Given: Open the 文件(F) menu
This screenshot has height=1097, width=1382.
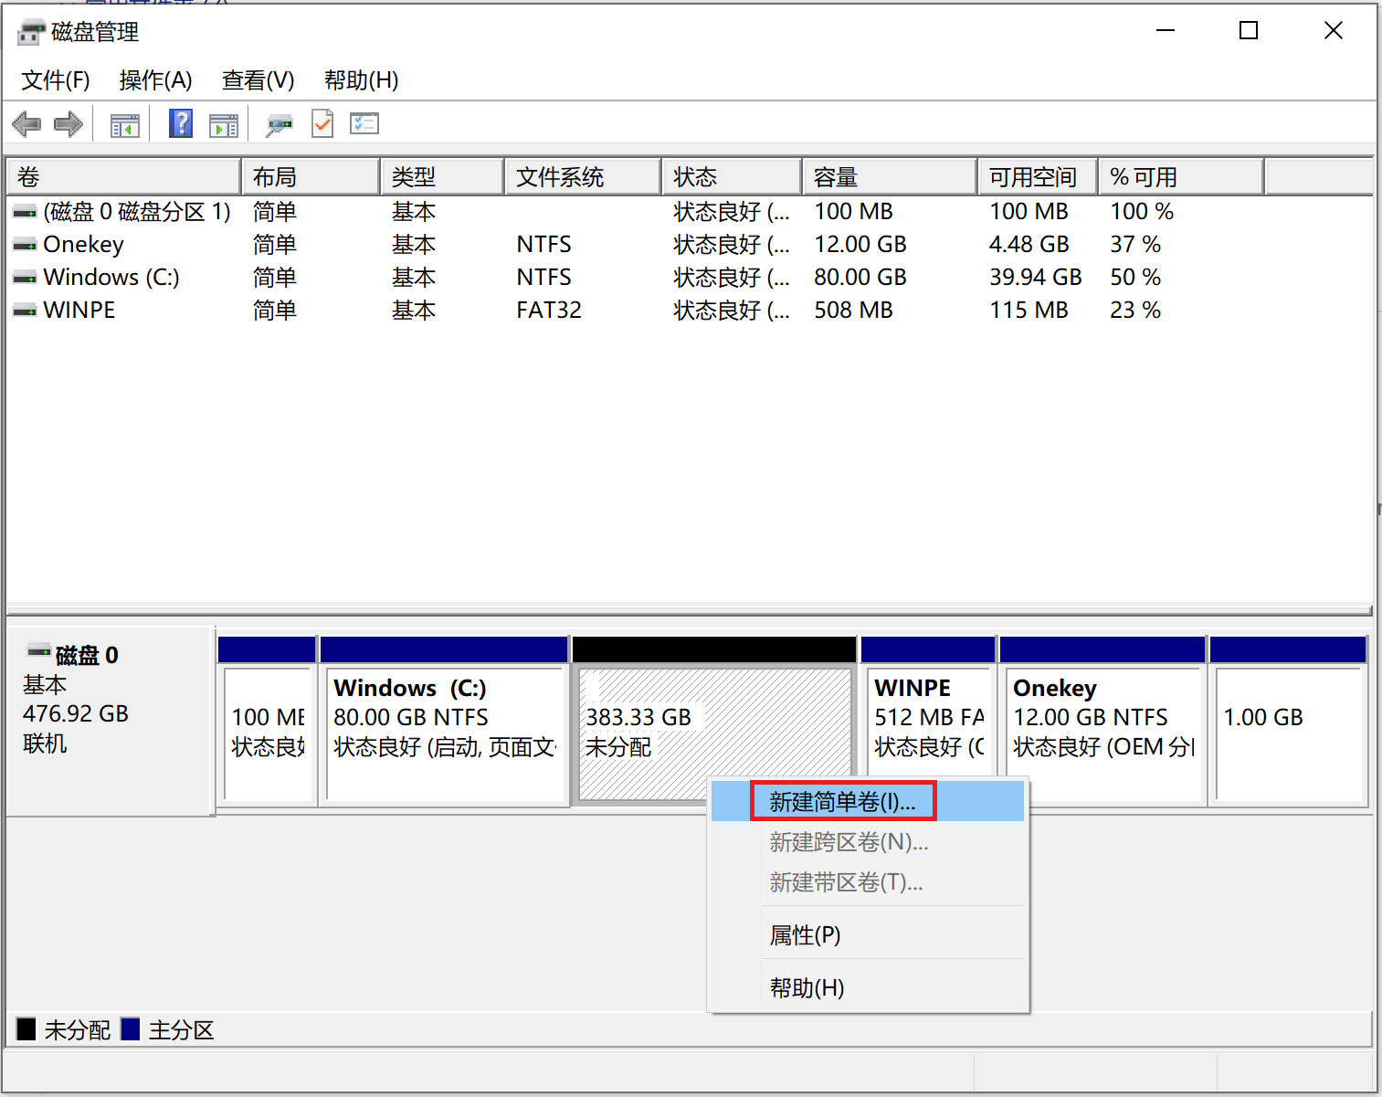Looking at the screenshot, I should pyautogui.click(x=56, y=80).
